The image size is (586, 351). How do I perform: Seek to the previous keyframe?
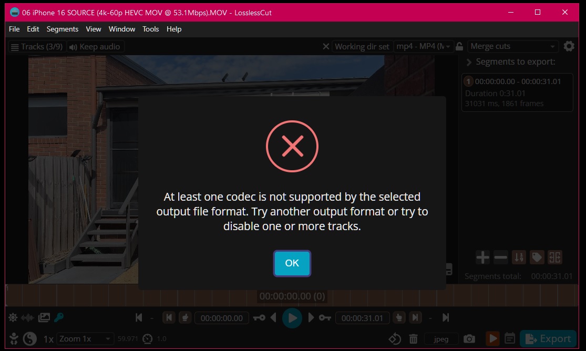pyautogui.click(x=259, y=318)
